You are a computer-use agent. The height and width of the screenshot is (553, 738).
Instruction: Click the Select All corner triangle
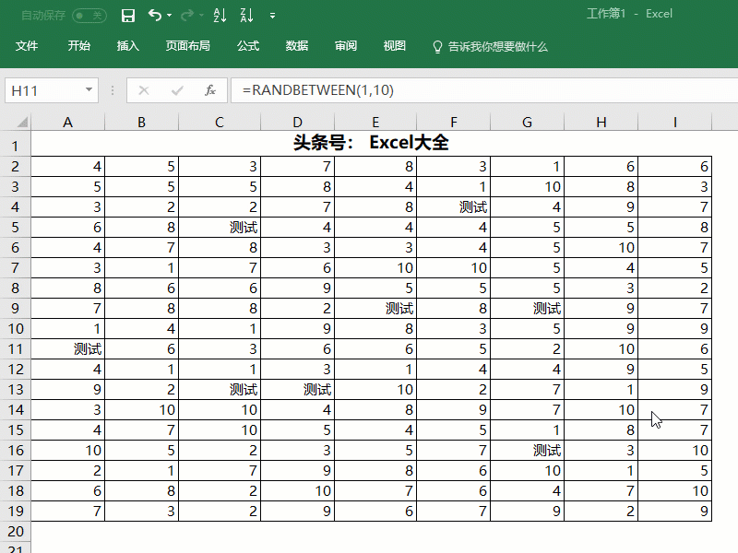point(21,123)
